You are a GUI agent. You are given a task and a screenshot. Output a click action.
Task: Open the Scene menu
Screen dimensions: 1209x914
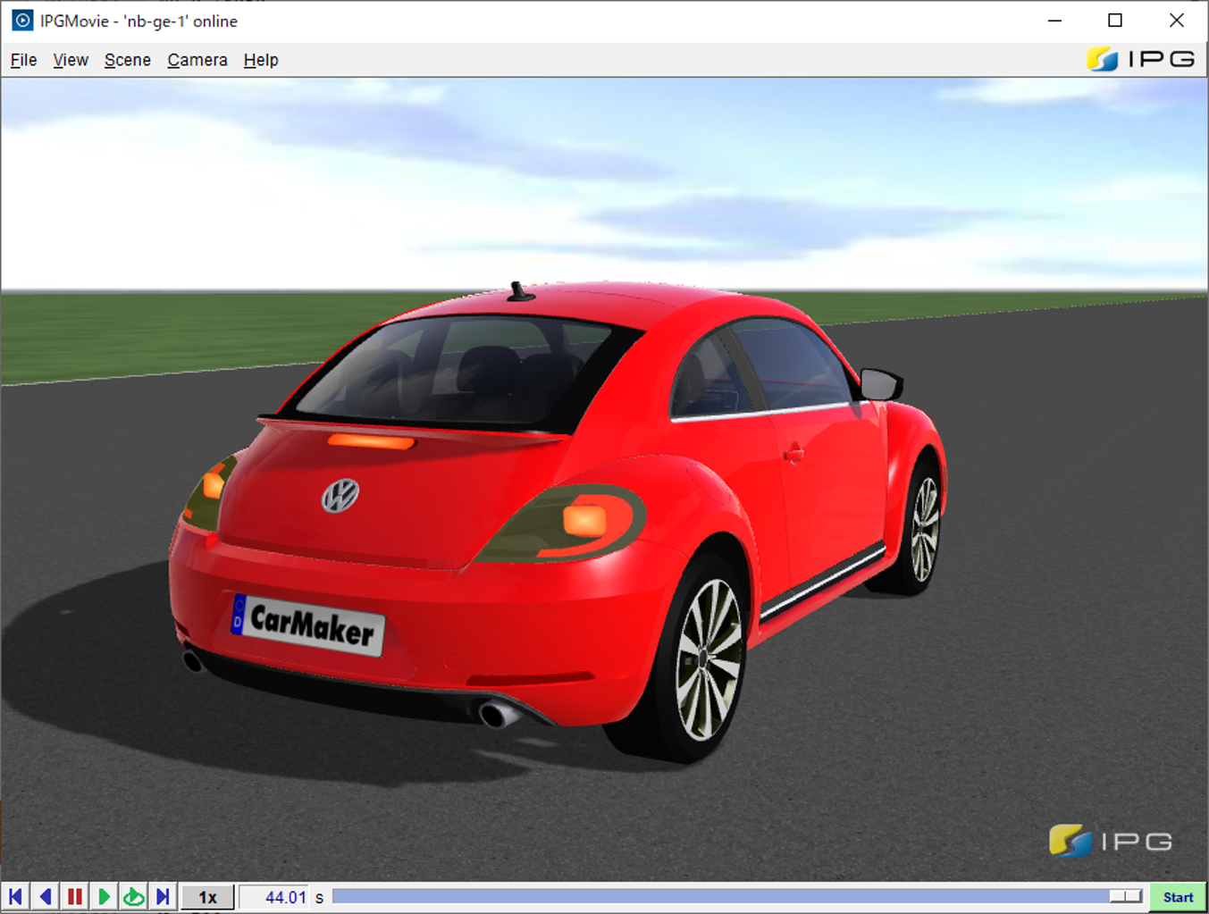pos(128,60)
